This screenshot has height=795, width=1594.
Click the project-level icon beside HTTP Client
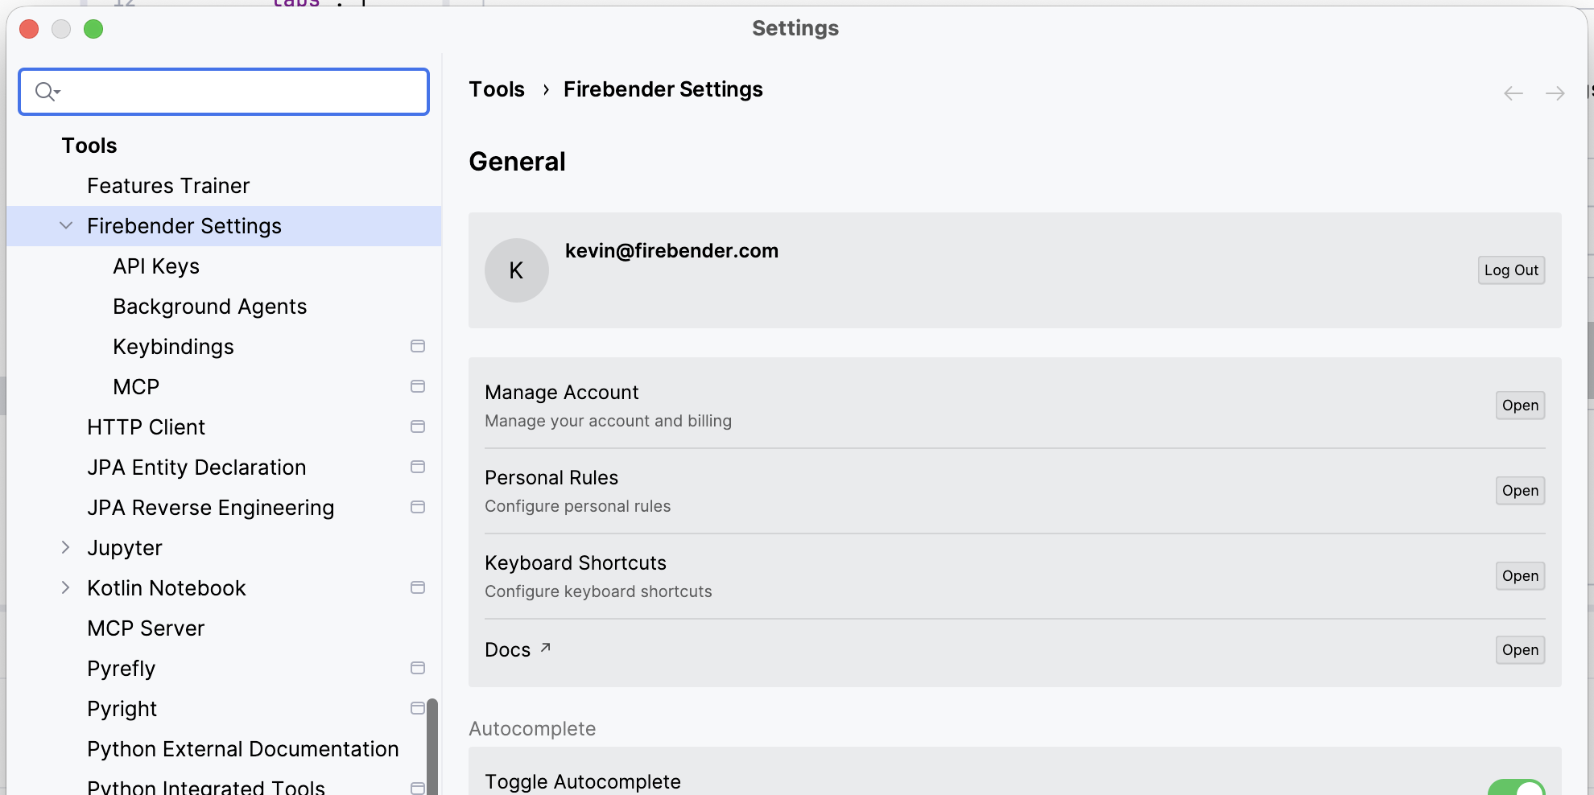coord(418,426)
